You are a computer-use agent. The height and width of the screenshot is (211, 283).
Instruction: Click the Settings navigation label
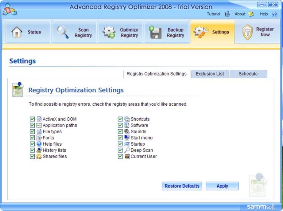221,32
